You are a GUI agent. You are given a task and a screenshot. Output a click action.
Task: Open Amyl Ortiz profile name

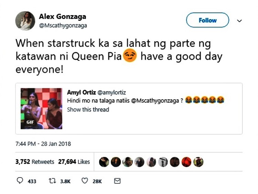[x=82, y=92]
